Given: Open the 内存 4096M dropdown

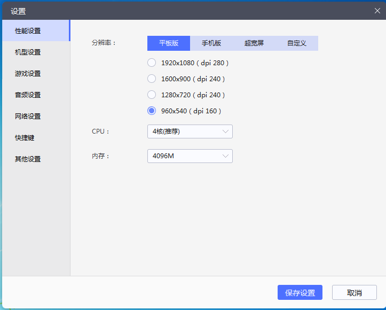Looking at the screenshot, I should coord(190,156).
